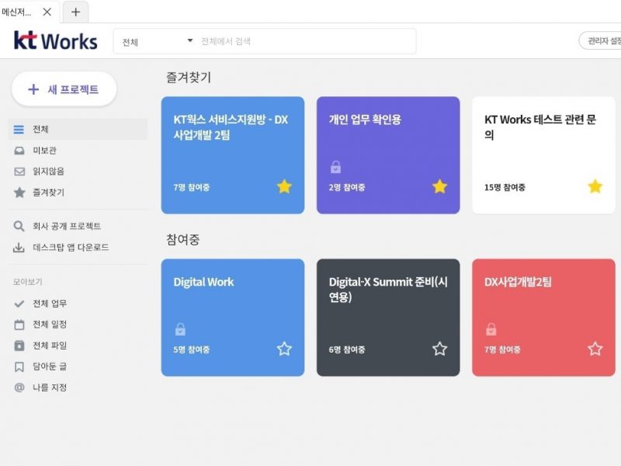The image size is (621, 466).
Task: Click lock icon on 개인 업무 확인용 card
Action: [335, 167]
